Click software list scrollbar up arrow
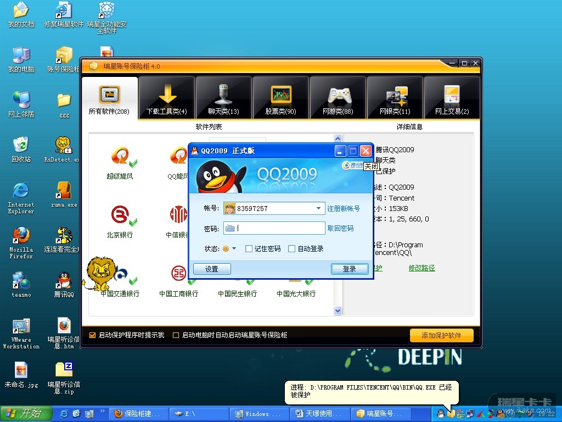The width and height of the screenshot is (562, 422). pyautogui.click(x=338, y=138)
